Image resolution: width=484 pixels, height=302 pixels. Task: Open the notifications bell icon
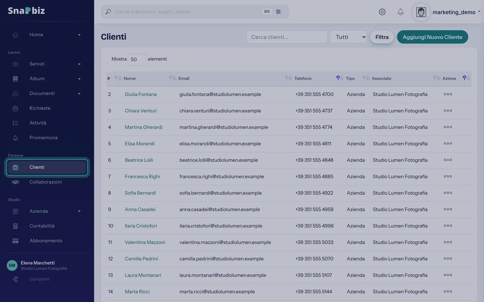401,12
